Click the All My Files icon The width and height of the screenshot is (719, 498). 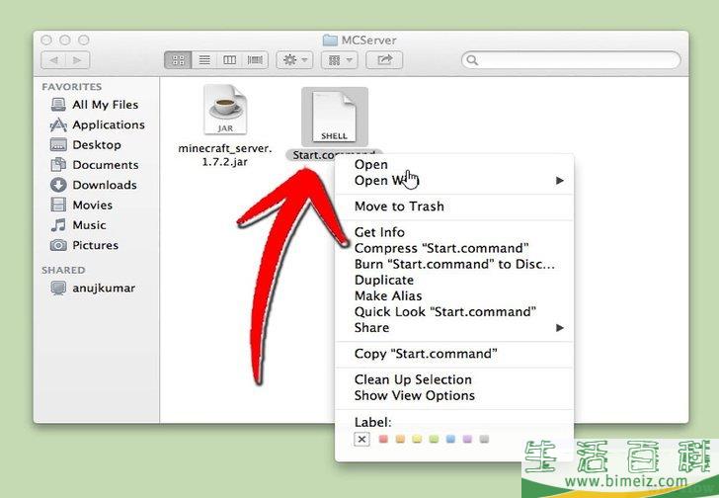[58, 105]
